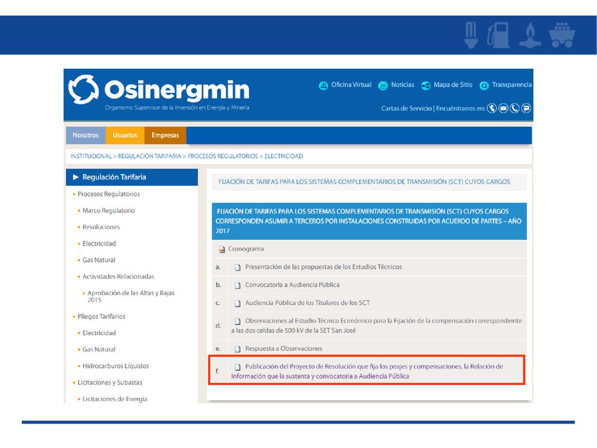This screenshot has height=448, width=597.
Task: Click the Oficina Virtual icon
Action: (x=323, y=86)
